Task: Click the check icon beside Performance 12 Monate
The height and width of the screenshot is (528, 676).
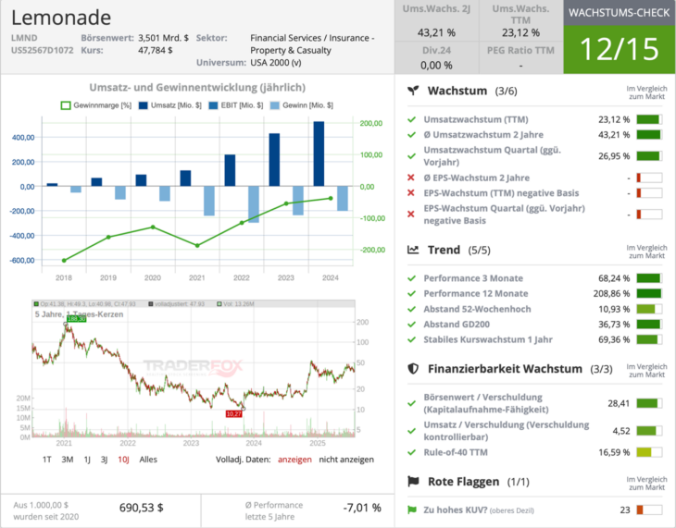Action: coord(411,294)
